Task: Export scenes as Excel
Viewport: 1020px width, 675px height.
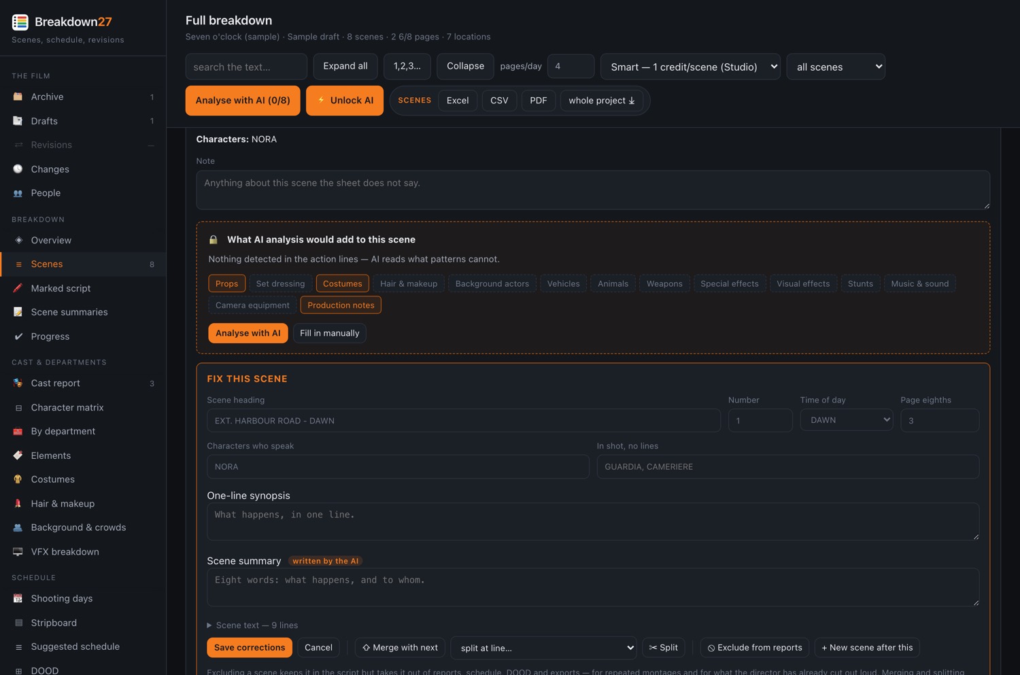Action: click(x=458, y=101)
